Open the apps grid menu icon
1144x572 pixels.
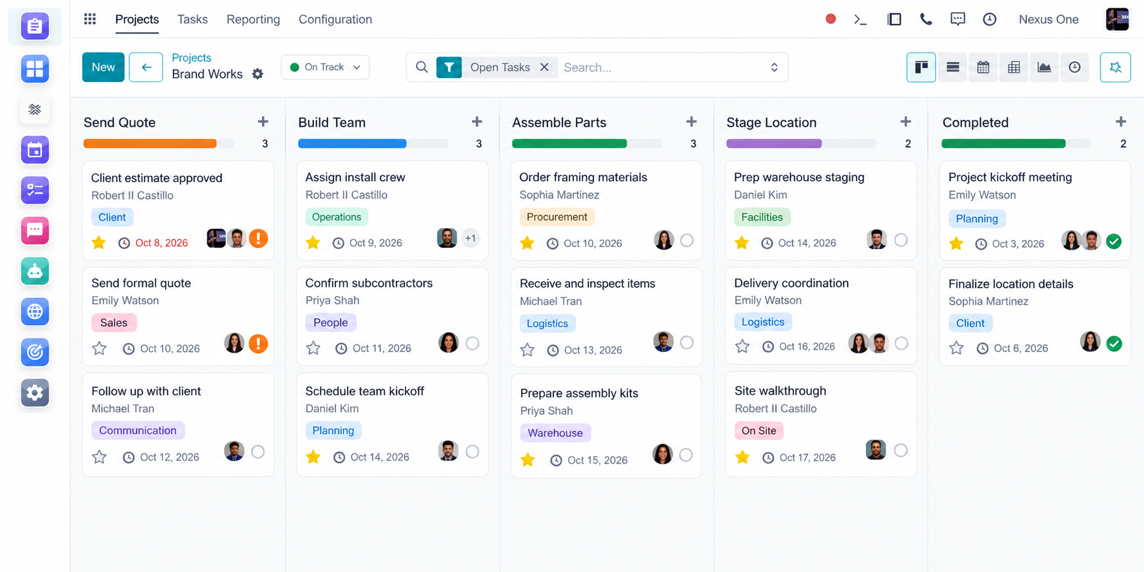[90, 19]
